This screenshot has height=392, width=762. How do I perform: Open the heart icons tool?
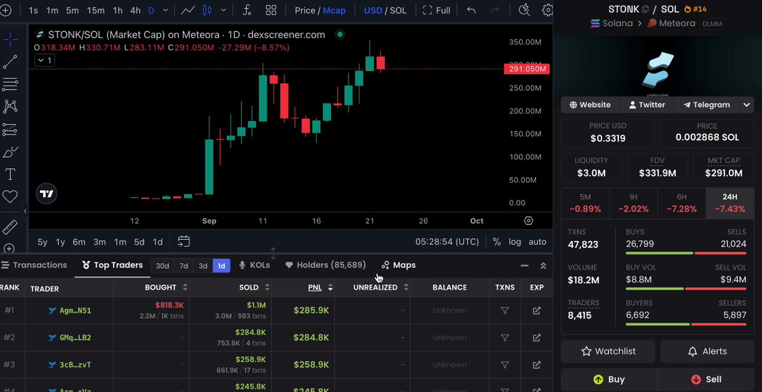[x=10, y=197]
